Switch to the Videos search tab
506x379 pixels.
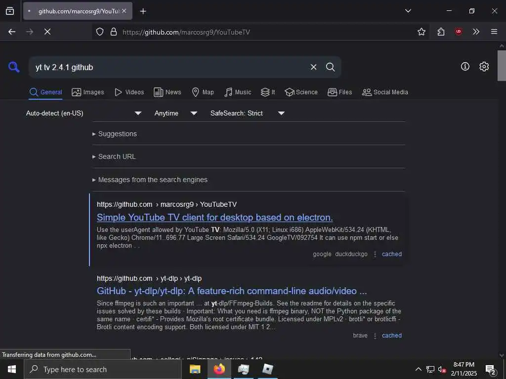tap(129, 92)
